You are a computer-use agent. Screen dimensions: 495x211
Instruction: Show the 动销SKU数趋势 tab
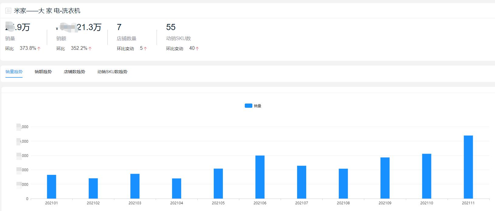tap(112, 72)
